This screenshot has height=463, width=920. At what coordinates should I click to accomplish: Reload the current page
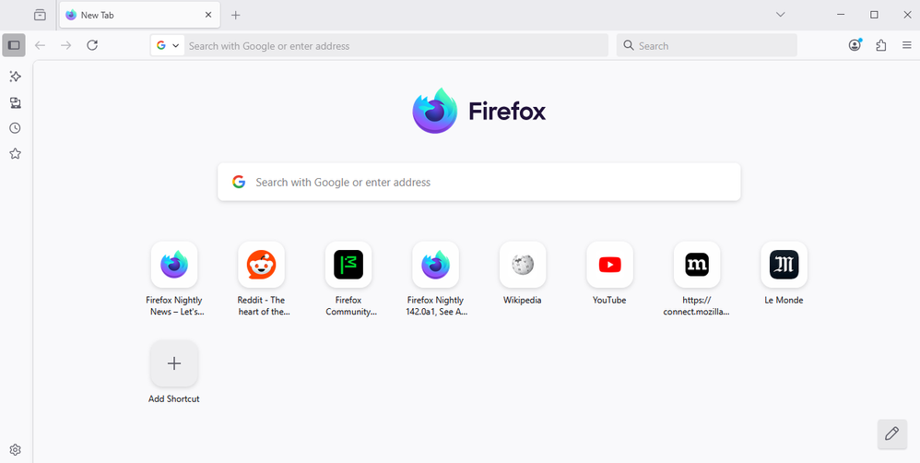(92, 45)
